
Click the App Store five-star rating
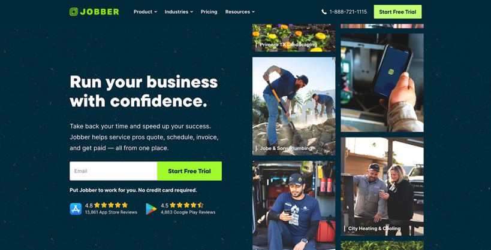[111, 205]
